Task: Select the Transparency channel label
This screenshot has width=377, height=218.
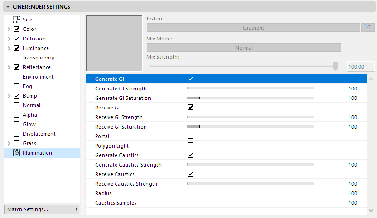Action: (39, 58)
